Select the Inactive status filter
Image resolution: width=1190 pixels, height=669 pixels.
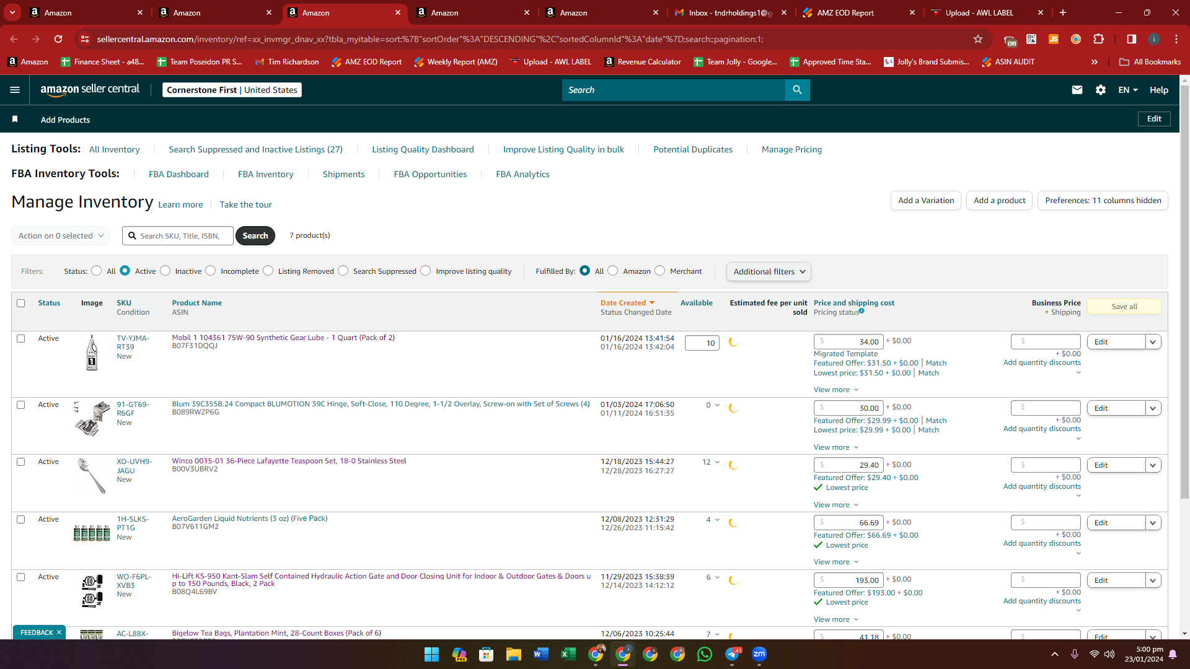tap(165, 271)
